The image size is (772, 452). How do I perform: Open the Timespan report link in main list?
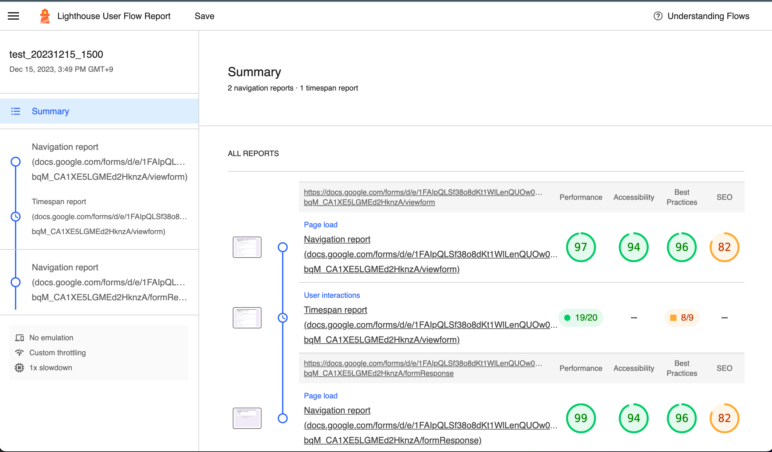point(335,310)
